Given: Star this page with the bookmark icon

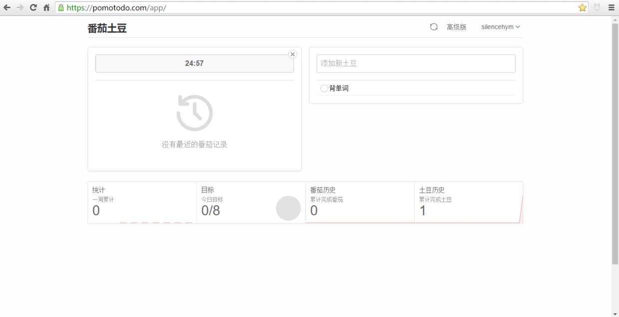Looking at the screenshot, I should click(x=582, y=7).
